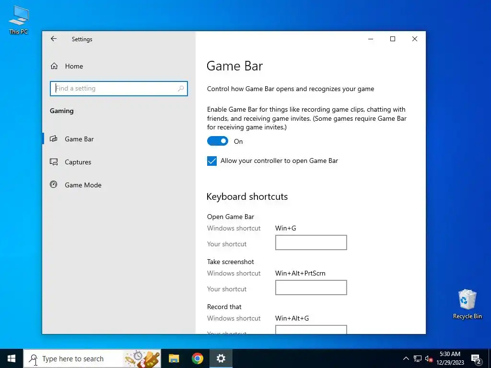The height and width of the screenshot is (368, 491).
Task: Click the Home house icon
Action: coord(54,66)
